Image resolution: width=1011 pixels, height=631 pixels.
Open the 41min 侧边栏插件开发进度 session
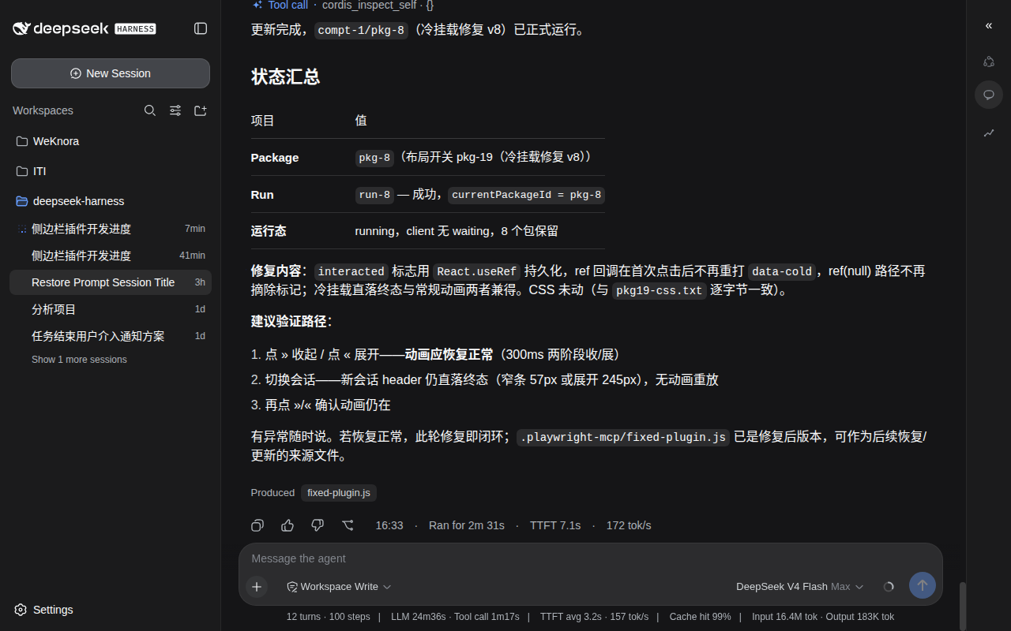pyautogui.click(x=111, y=256)
